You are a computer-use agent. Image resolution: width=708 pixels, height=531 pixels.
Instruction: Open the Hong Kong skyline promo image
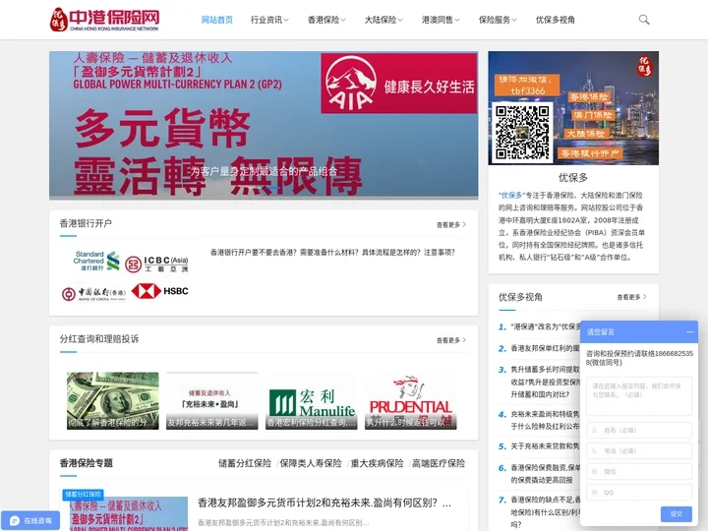(x=573, y=108)
